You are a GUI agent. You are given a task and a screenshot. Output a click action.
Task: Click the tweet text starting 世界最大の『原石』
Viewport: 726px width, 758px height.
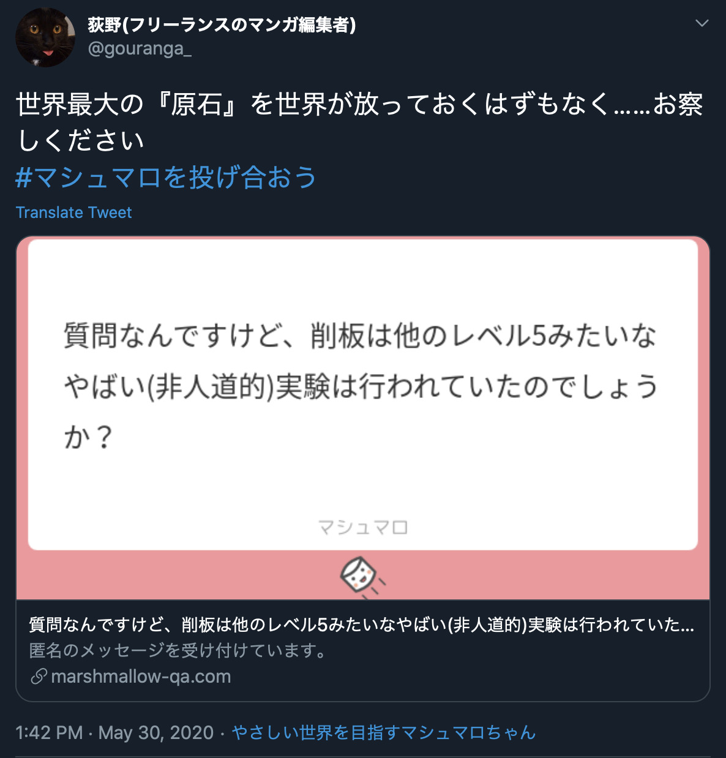click(x=359, y=121)
